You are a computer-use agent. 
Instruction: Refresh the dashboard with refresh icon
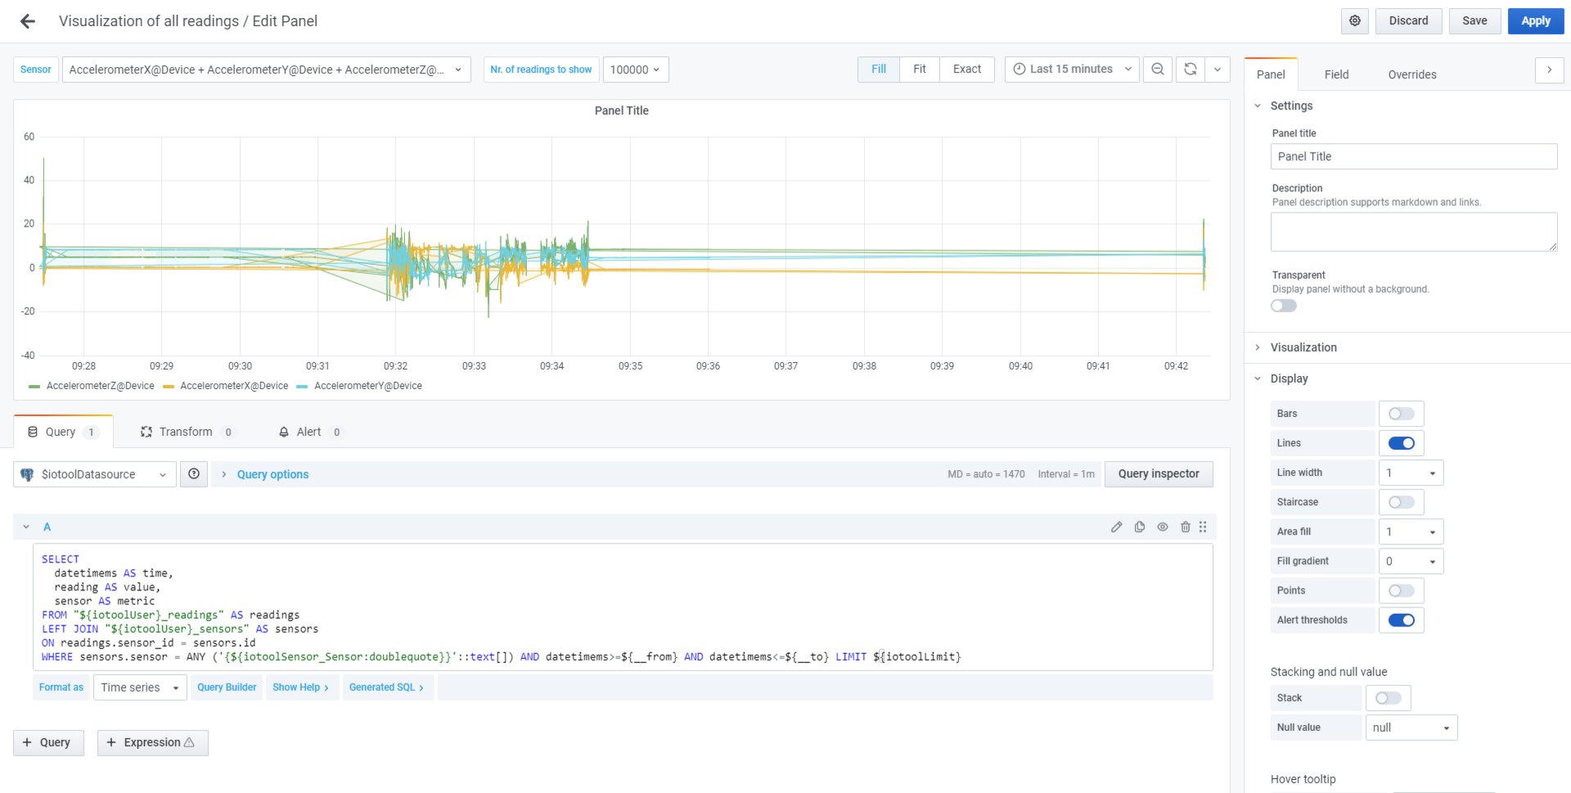(x=1191, y=69)
